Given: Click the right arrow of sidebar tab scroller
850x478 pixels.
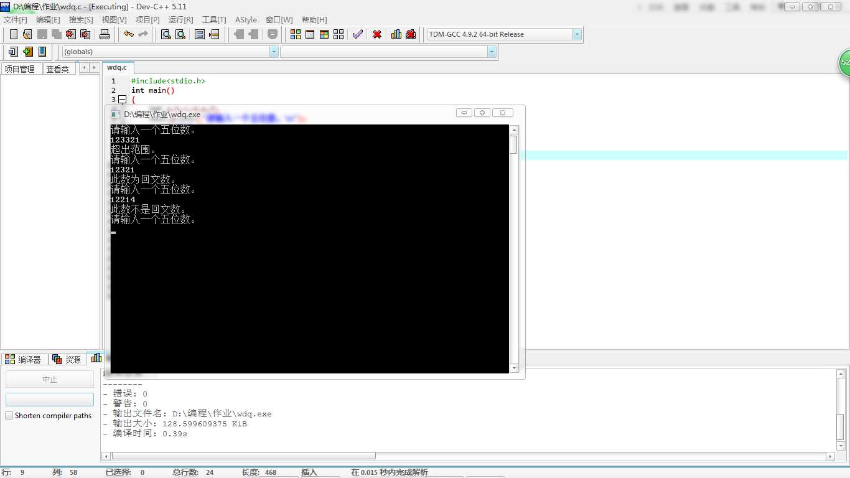Looking at the screenshot, I should pyautogui.click(x=94, y=68).
